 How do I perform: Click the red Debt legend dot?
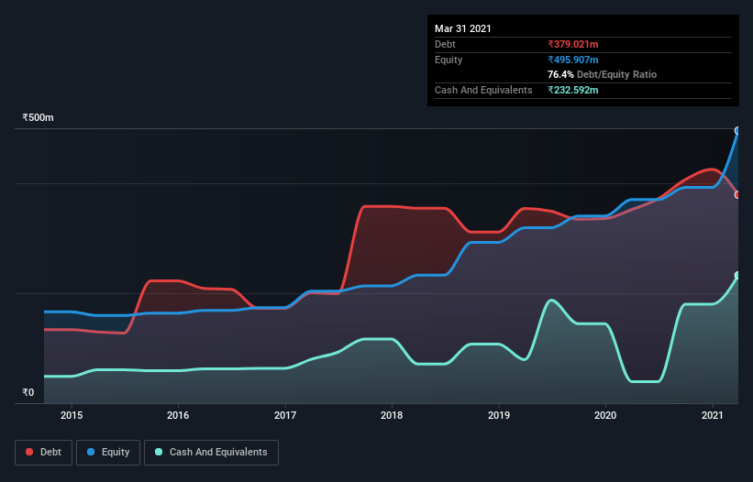pos(29,452)
